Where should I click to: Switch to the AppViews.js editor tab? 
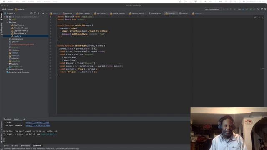coord(101,13)
